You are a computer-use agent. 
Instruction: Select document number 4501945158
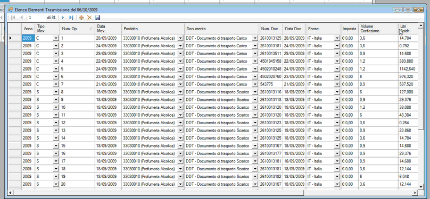271,61
